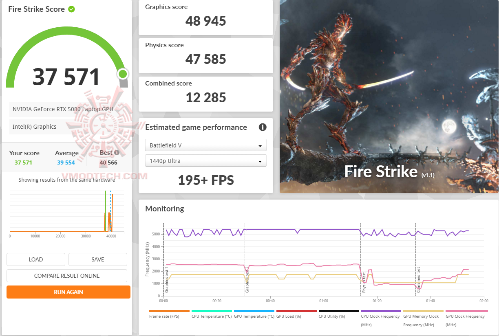Screen dimensions: 499x336
Task: Click the Estimated game performance heading
Action: 196,127
